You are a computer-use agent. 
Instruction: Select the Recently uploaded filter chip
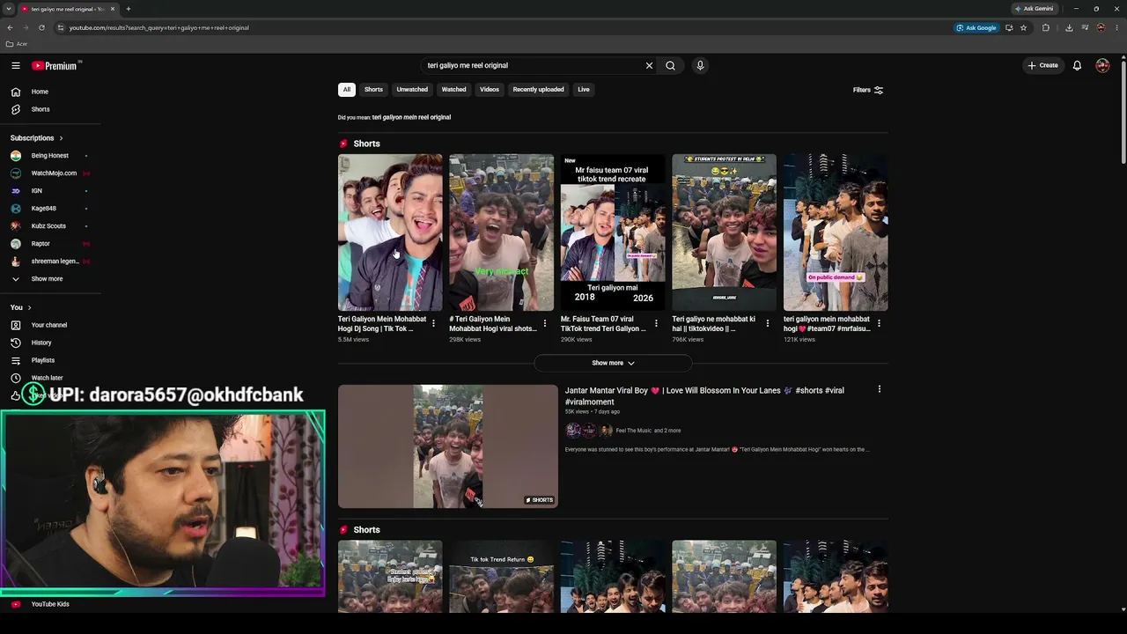539,89
